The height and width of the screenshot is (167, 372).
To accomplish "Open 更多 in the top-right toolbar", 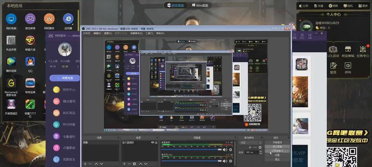I will click(x=363, y=6).
